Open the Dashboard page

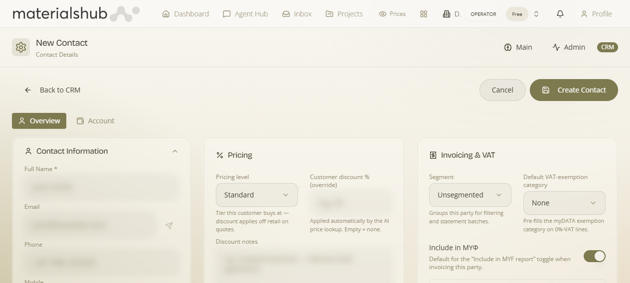pos(185,14)
